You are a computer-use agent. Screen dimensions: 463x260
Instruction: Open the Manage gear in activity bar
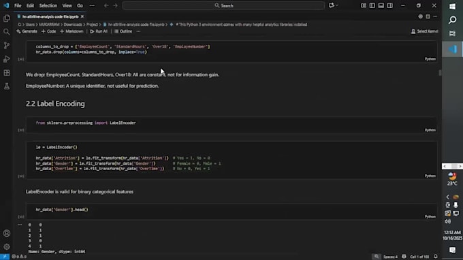coord(7,246)
